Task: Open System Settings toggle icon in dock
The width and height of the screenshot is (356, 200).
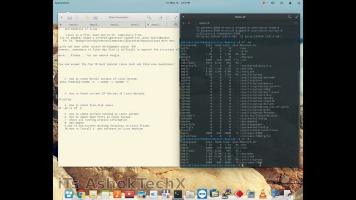Action: tap(154, 194)
